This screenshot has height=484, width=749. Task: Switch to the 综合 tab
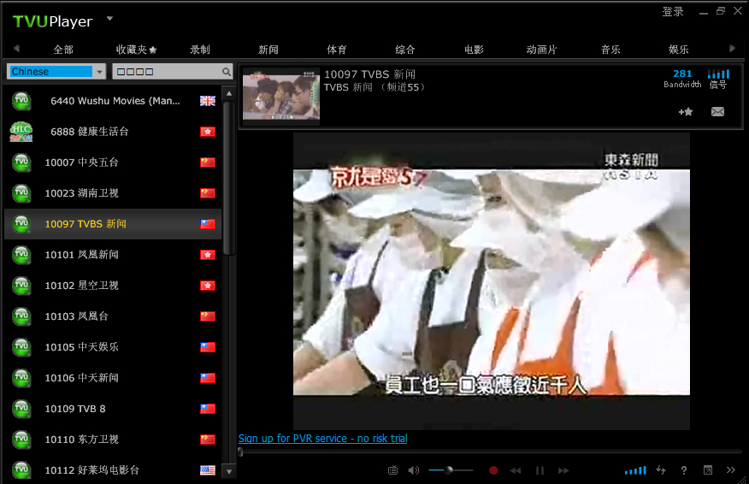pos(405,50)
